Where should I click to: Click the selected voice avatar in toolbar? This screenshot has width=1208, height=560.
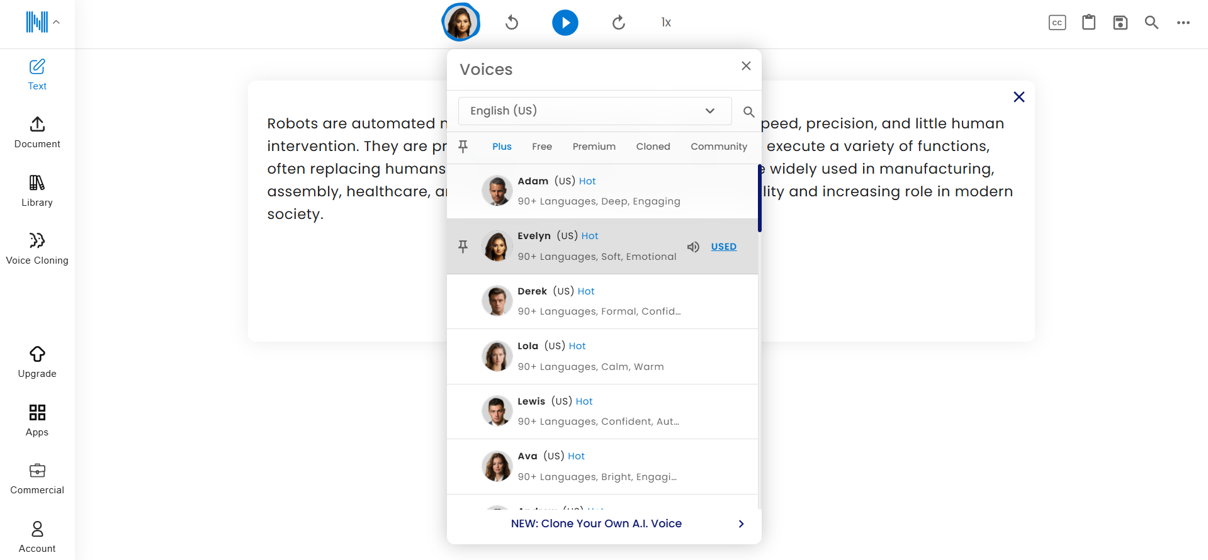click(461, 23)
